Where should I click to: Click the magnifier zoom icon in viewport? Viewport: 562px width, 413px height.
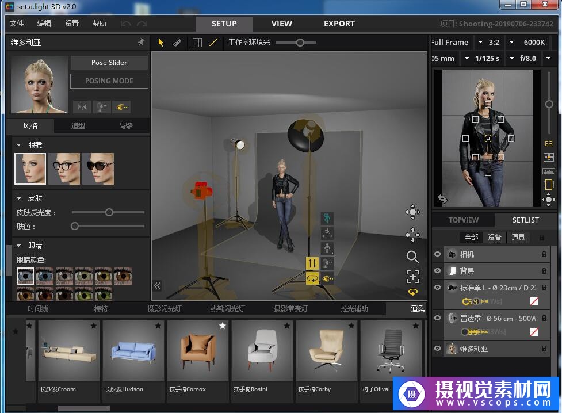412,257
